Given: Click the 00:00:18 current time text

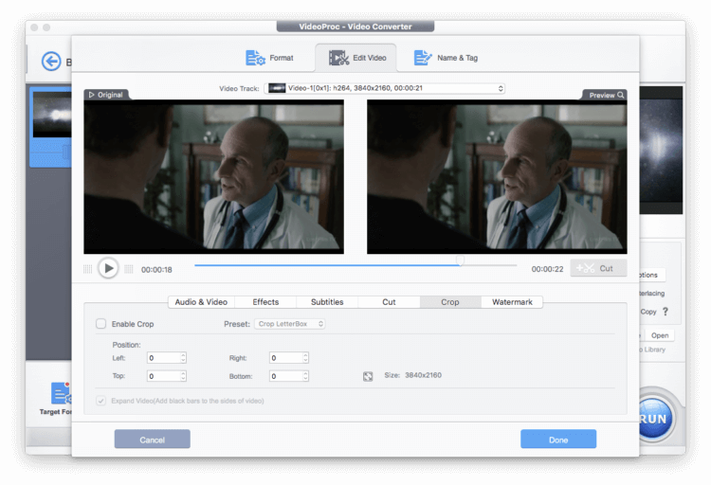Looking at the screenshot, I should point(156,270).
